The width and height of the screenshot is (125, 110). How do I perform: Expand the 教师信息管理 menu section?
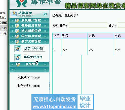click(29, 26)
